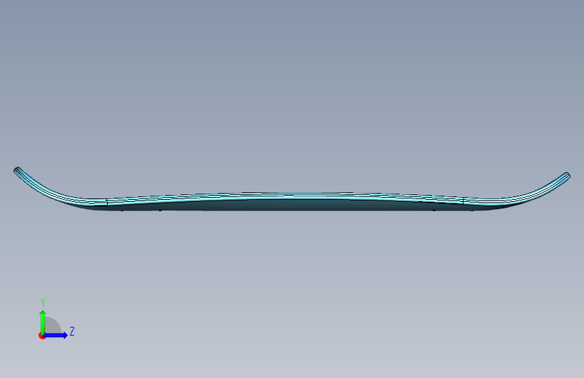Click the green Y axis arrow of triad

43,322
